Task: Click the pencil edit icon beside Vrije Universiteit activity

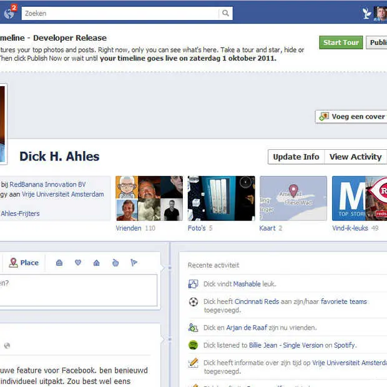Action: click(x=193, y=363)
